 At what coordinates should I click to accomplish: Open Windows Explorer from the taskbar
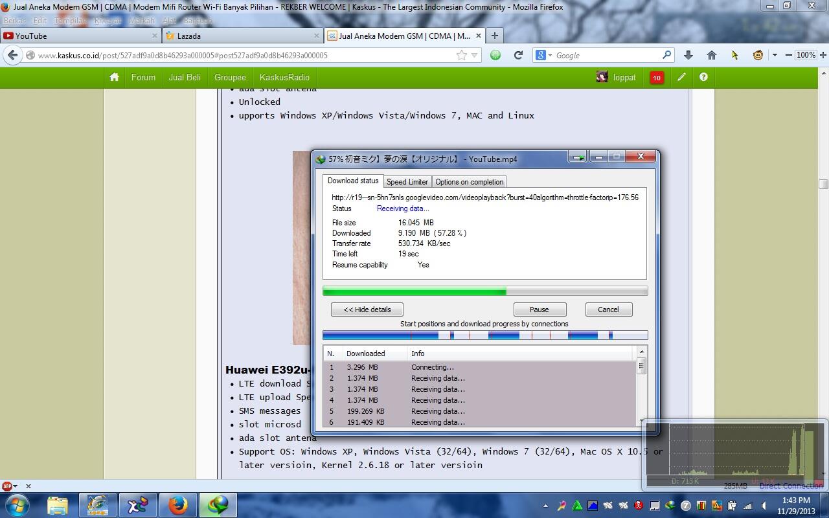[x=57, y=505]
